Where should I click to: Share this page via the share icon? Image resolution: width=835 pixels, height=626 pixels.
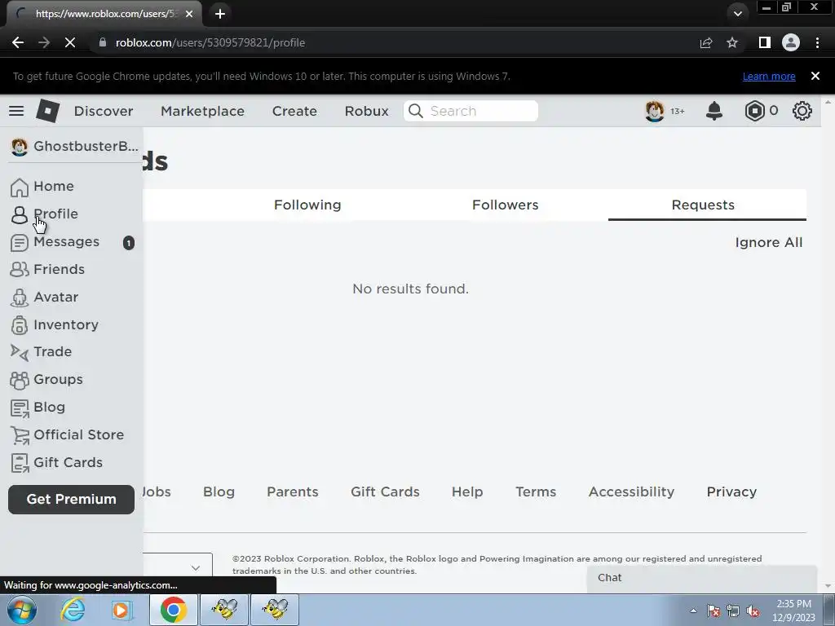point(706,42)
